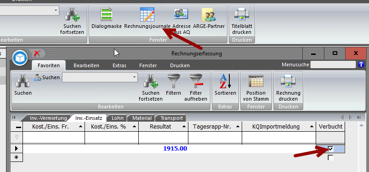Image resolution: width=369 pixels, height=172 pixels.
Task: Select the ARGE-Partner icon
Action: (x=209, y=15)
